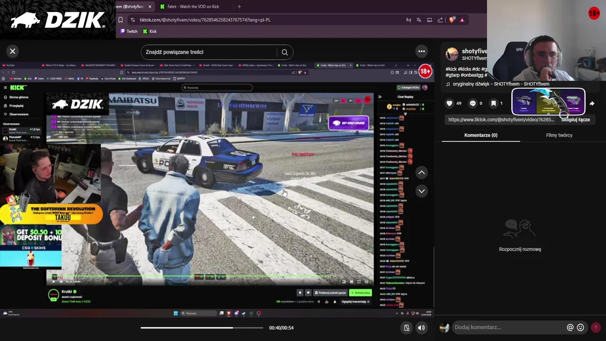Click the 'Chat Replay' header on Kick
606x341 pixels.
pos(405,97)
